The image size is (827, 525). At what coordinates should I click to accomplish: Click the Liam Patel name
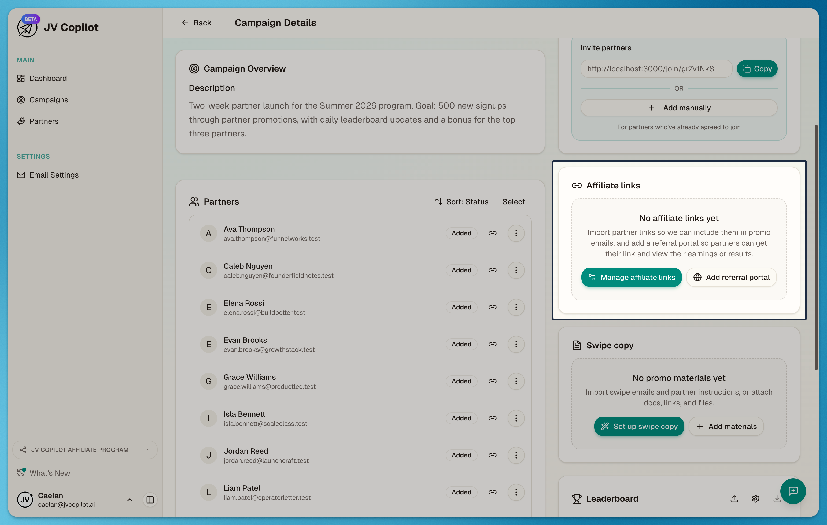(x=242, y=488)
